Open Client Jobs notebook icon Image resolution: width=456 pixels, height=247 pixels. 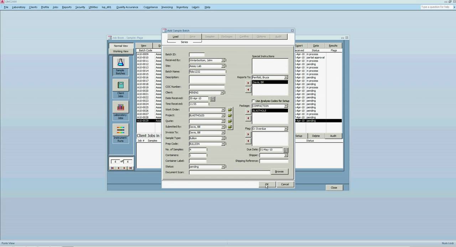(120, 85)
